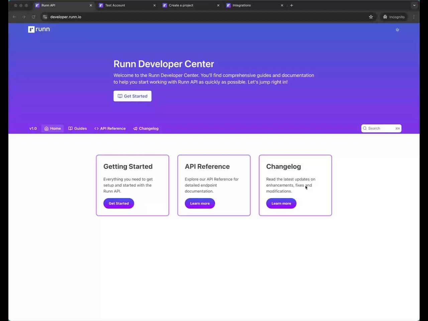Focus the Search field
Viewport: 428px width, 321px height.
pyautogui.click(x=381, y=128)
